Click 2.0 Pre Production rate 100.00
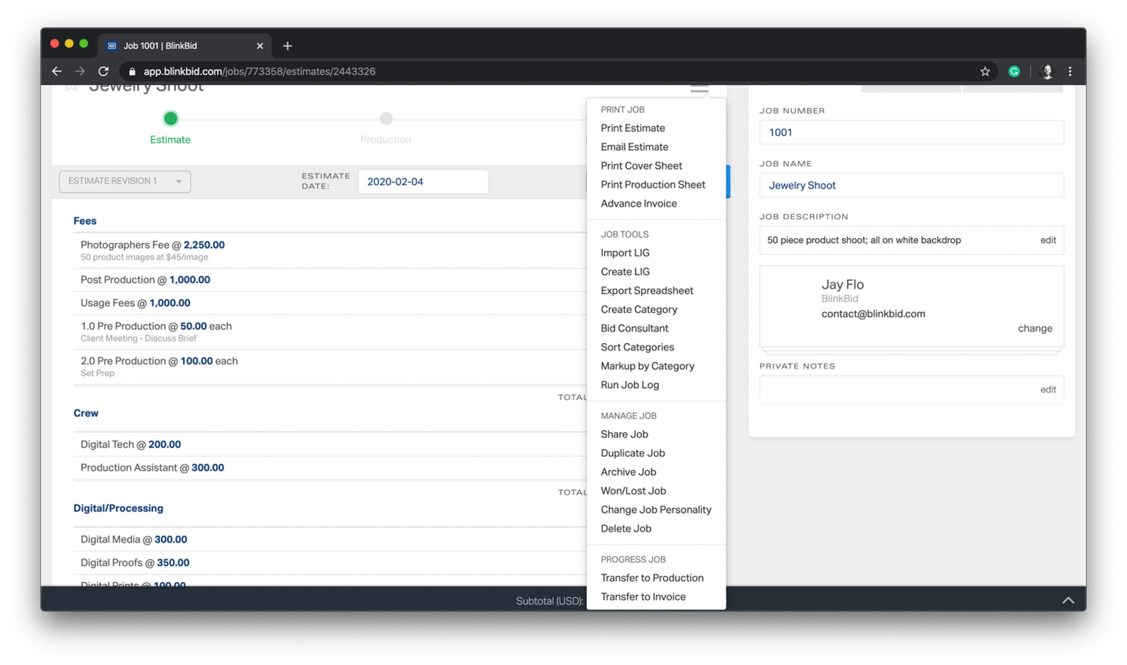Image resolution: width=1127 pixels, height=665 pixels. pyautogui.click(x=196, y=361)
